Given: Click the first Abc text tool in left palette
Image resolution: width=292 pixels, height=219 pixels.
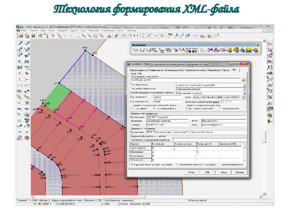Looking at the screenshot, I should coord(19,109).
